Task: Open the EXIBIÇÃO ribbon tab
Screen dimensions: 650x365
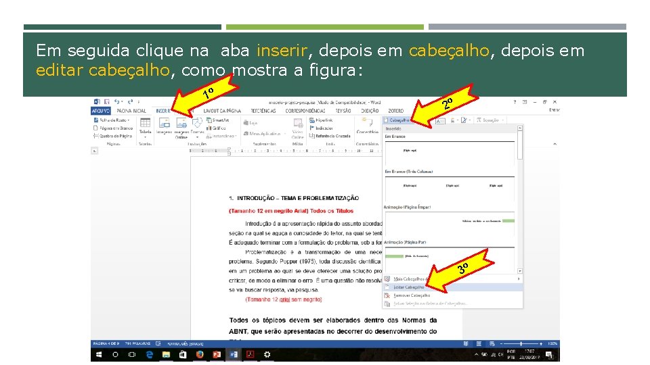Action: click(370, 111)
